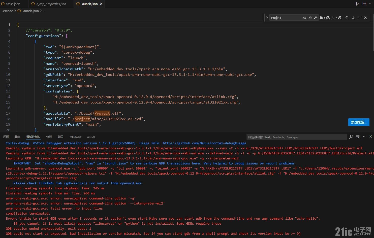
Task: Click the debug console filter input field
Action: point(297,137)
